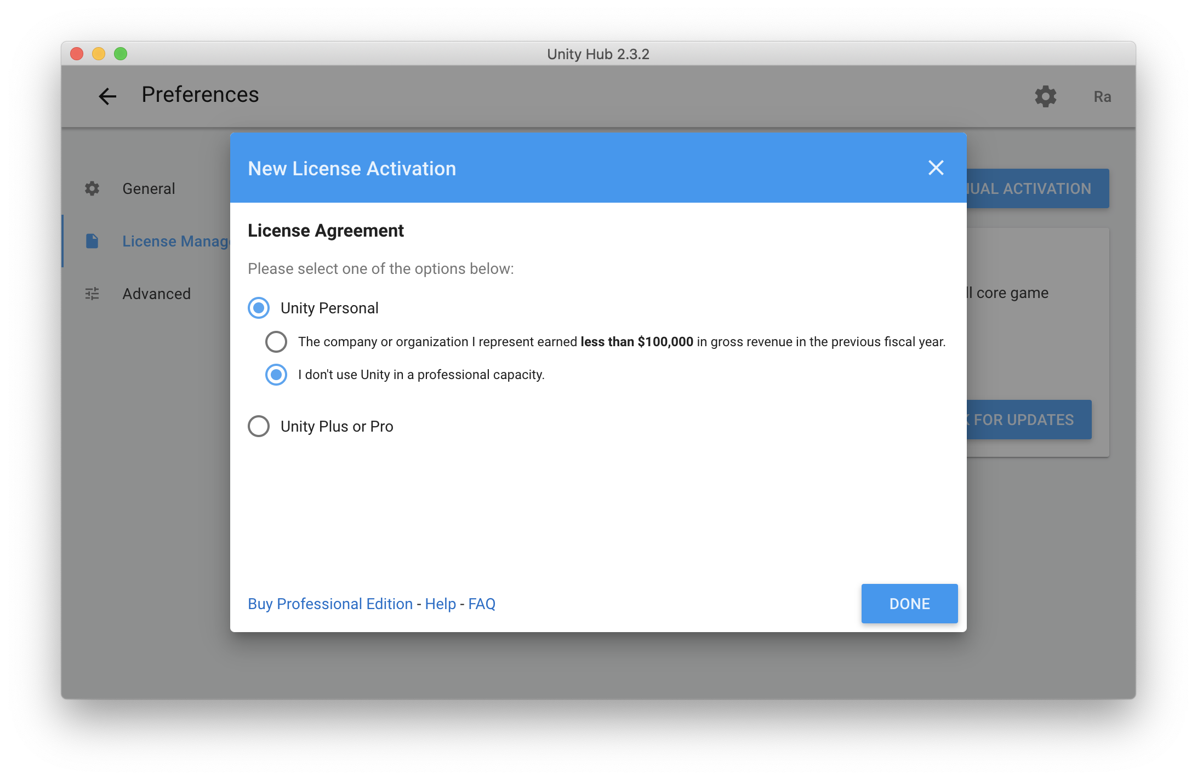
Task: Click the License Management document icon
Action: point(92,241)
